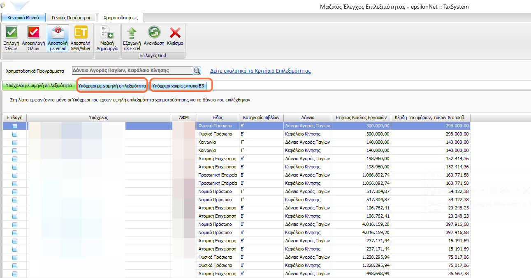This screenshot has height=278, width=531.
Task: Sort by Ετήσιος Κύκλος Εργασιών column header
Action: point(362,117)
